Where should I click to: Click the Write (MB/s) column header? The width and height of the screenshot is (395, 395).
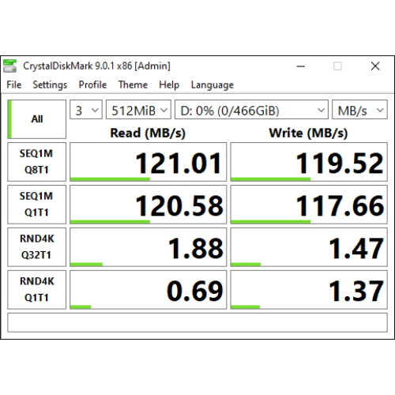308,133
